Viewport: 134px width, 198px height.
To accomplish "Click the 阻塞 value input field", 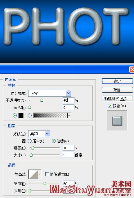I will coord(69,148).
